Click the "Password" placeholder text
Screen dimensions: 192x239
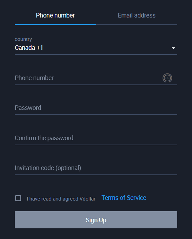pos(28,108)
